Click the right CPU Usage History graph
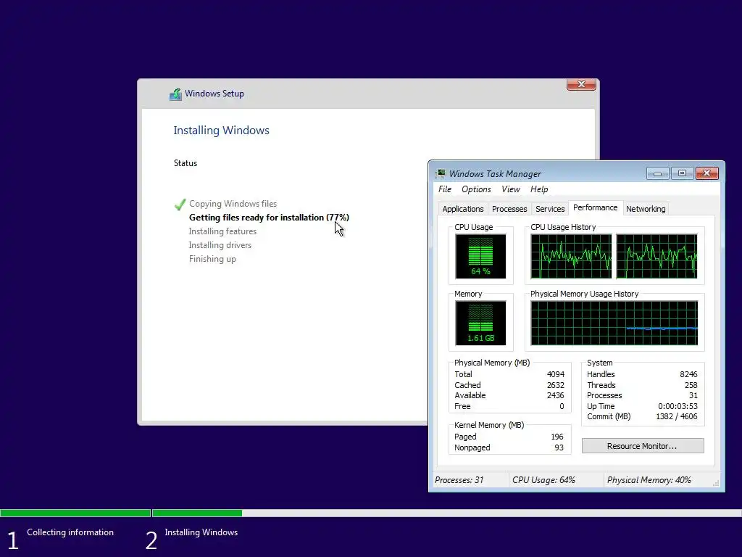This screenshot has height=557, width=742. coord(656,256)
